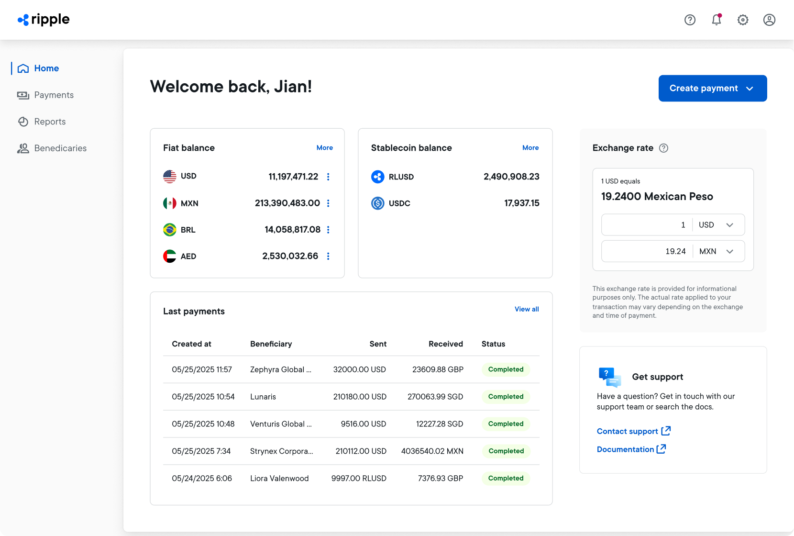Viewport: 794px width, 536px height.
Task: Click the Completed status badge for Lunaris
Action: coord(506,397)
